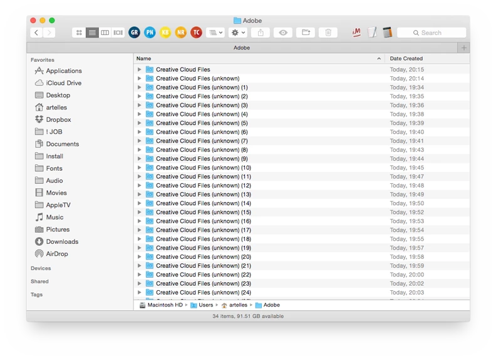Click in the Search field
This screenshot has width=496, height=359.
point(431,33)
